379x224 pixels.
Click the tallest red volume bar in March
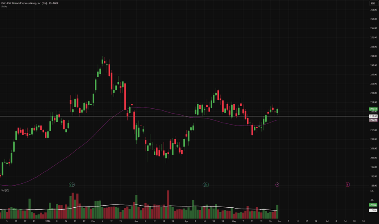click(x=168, y=204)
